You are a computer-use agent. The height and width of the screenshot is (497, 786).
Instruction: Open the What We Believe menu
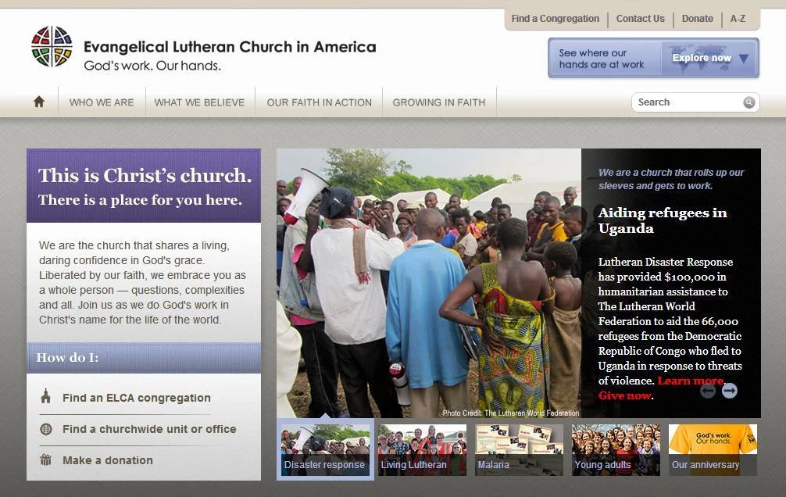[x=199, y=102]
